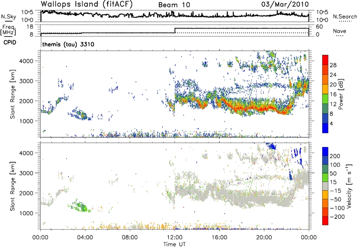Click time tick label '16:00'
Viewport: 357px width, 247px height.
click(x=219, y=238)
